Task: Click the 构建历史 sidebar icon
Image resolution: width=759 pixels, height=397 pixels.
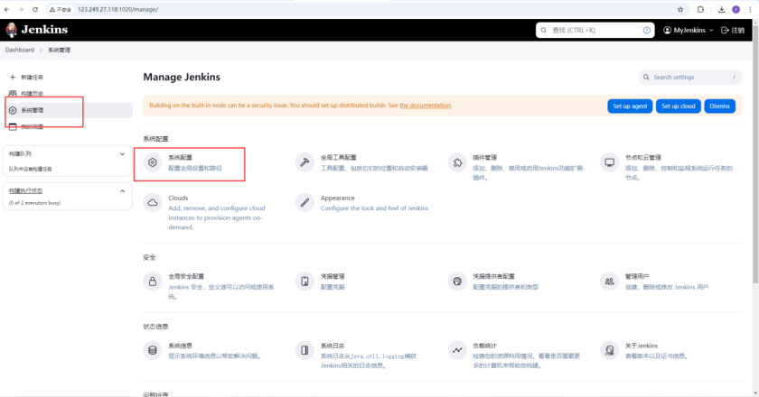Action: (13, 93)
